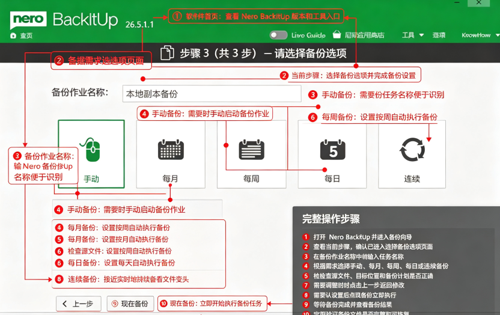Click the 上一步 back button

click(x=79, y=304)
